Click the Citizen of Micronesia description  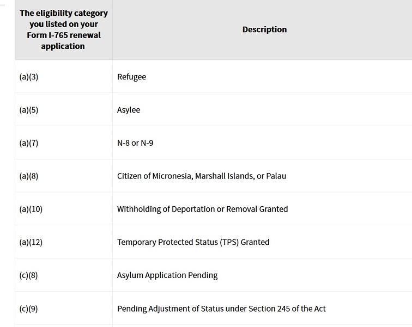163,176
